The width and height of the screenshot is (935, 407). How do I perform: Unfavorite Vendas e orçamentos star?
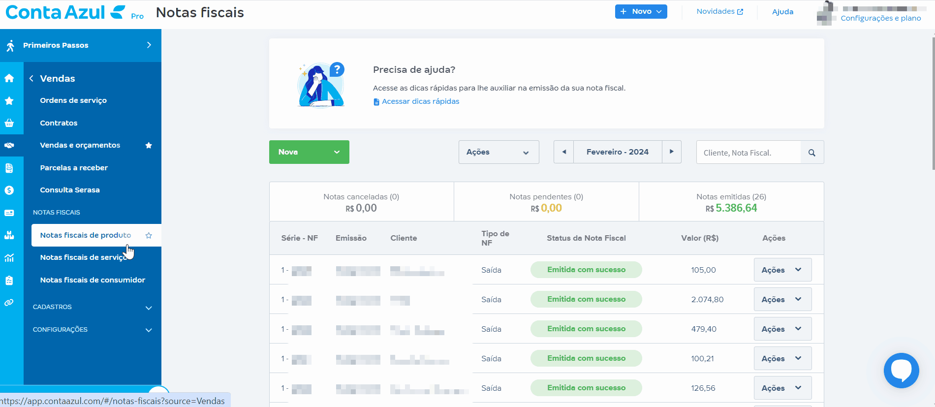point(149,145)
